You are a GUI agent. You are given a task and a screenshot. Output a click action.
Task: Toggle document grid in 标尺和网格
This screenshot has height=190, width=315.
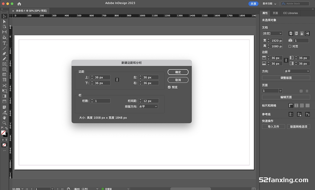pos(302,105)
